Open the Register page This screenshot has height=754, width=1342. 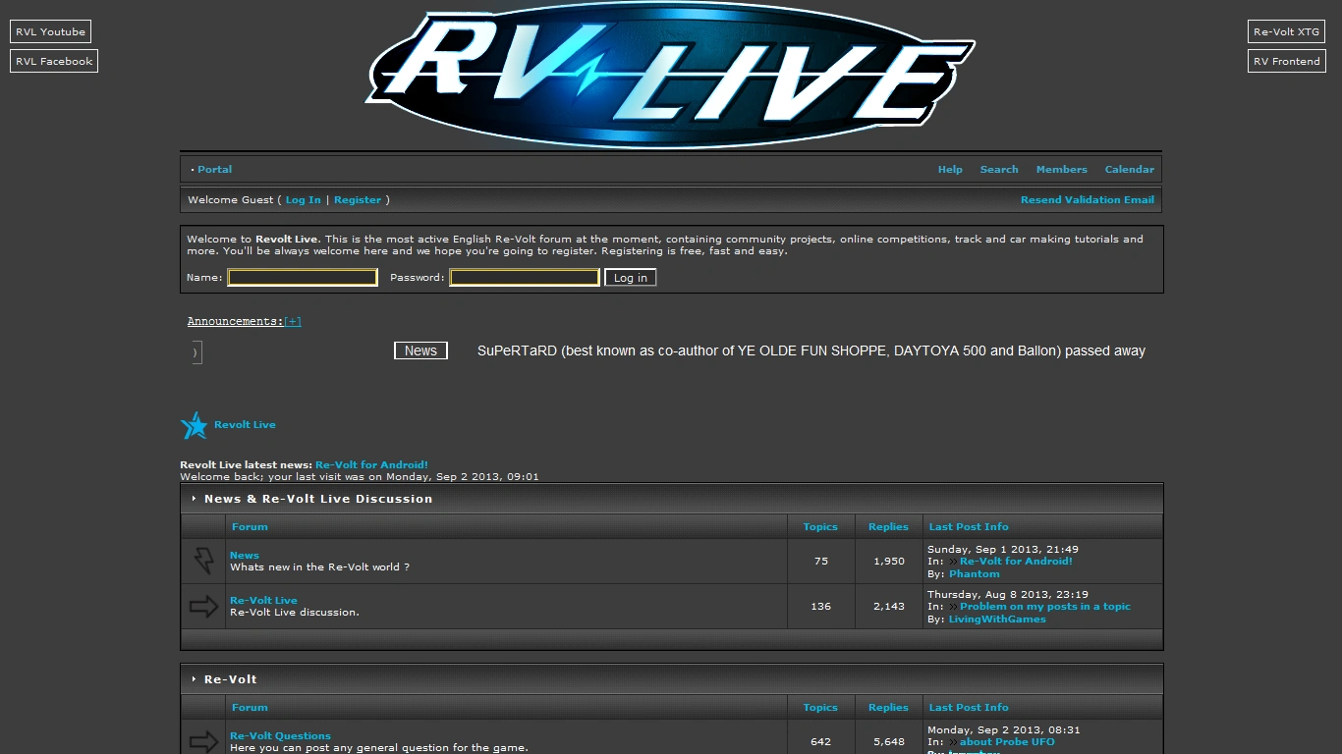pyautogui.click(x=358, y=199)
